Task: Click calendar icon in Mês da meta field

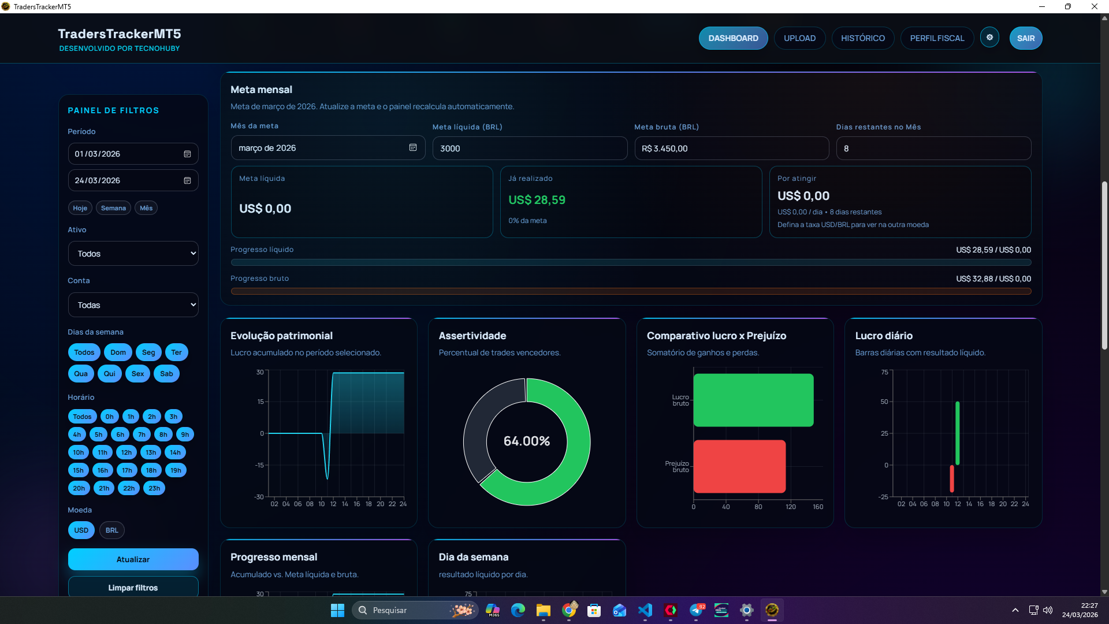Action: point(413,148)
